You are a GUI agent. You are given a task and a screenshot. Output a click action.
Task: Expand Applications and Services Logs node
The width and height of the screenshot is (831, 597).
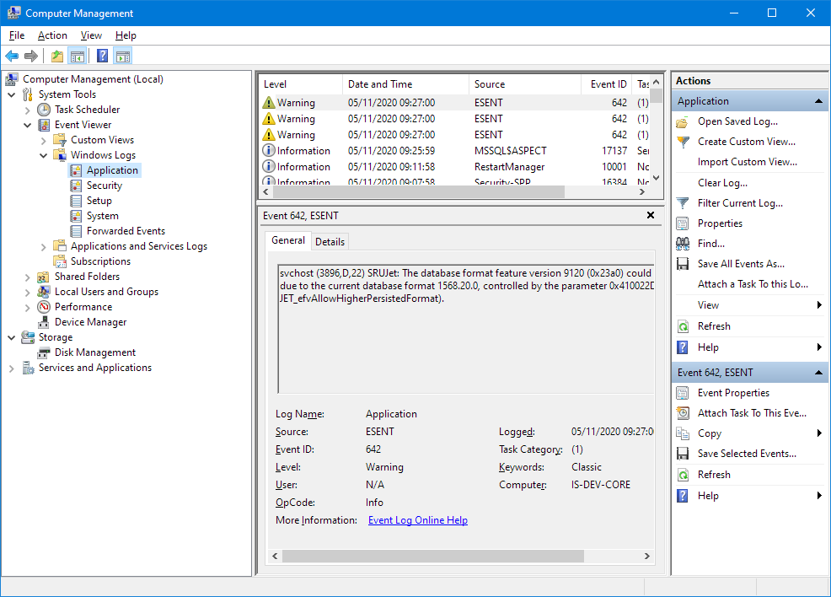(44, 246)
